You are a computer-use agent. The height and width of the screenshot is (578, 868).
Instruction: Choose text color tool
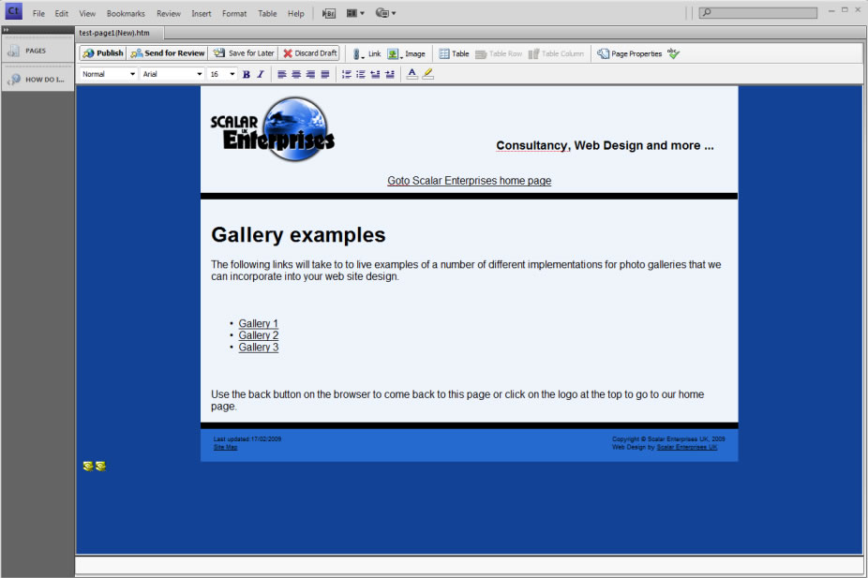(x=412, y=74)
